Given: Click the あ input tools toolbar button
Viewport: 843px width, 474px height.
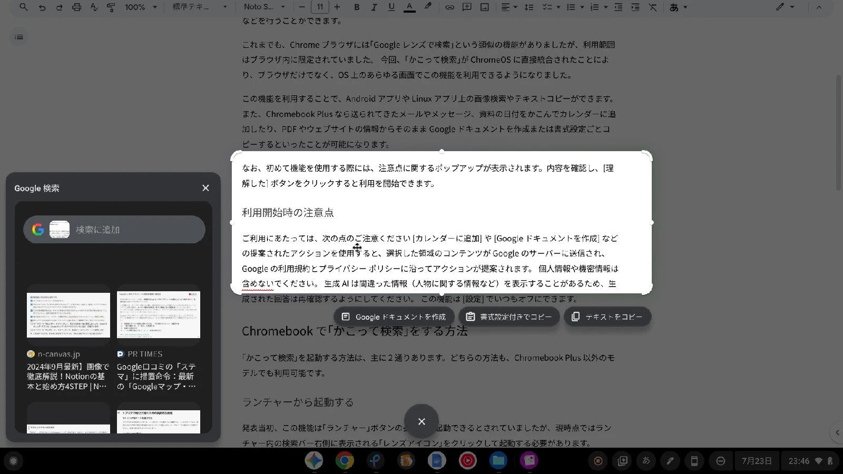Looking at the screenshot, I should click(x=674, y=7).
